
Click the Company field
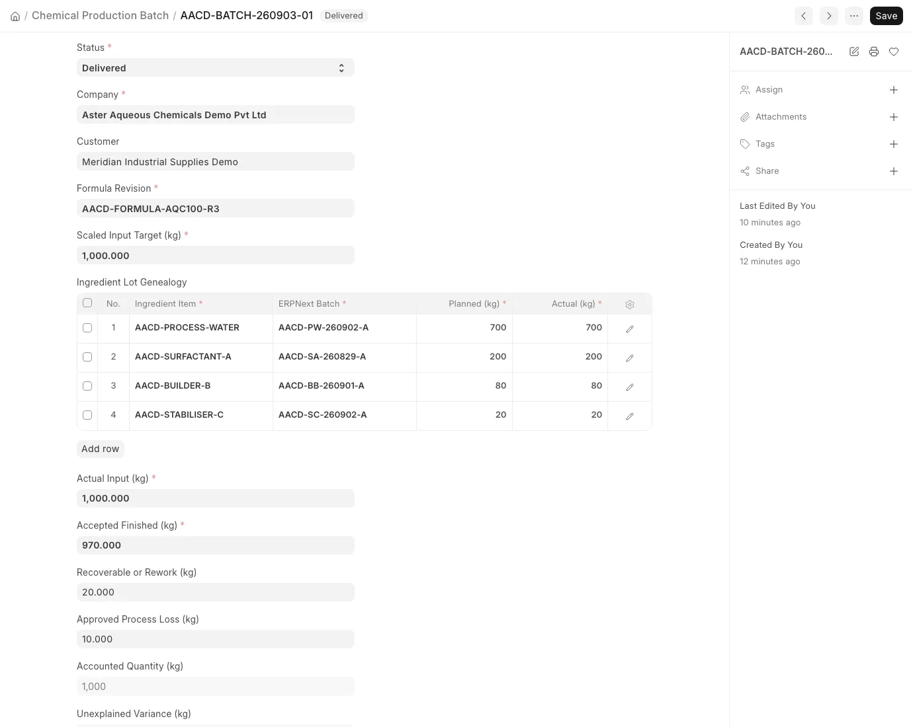(x=216, y=115)
